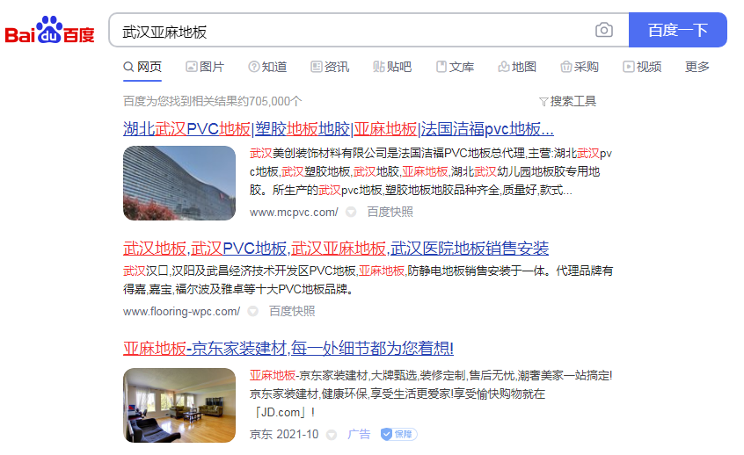Open 亚麻地板-京东家装建材 result link
This screenshot has width=744, height=455.
click(288, 349)
